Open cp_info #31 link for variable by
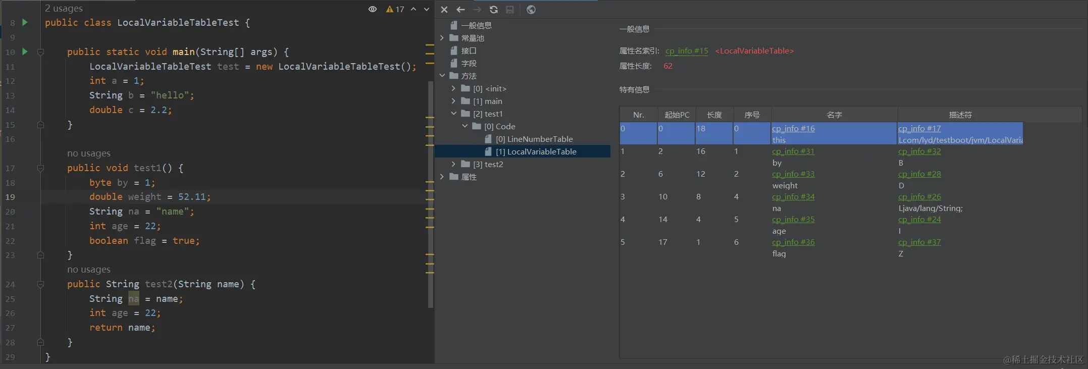1088x369 pixels. [x=793, y=151]
